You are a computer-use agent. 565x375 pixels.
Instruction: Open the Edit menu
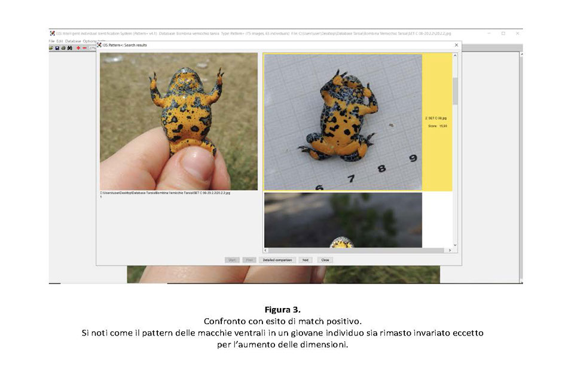tap(60, 41)
